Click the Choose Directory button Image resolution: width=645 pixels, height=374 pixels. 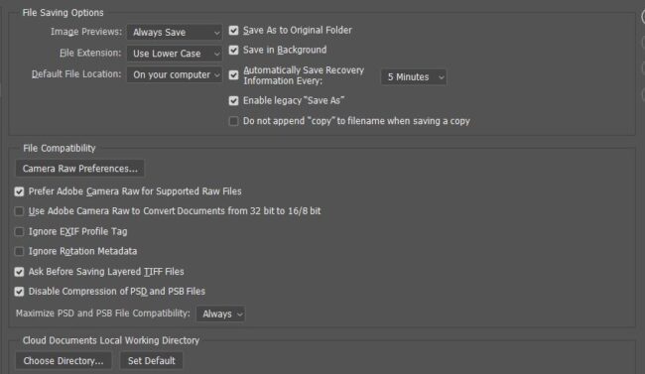[x=64, y=361]
